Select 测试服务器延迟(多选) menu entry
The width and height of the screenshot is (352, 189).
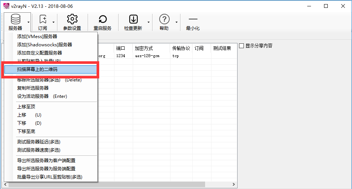click(x=38, y=142)
